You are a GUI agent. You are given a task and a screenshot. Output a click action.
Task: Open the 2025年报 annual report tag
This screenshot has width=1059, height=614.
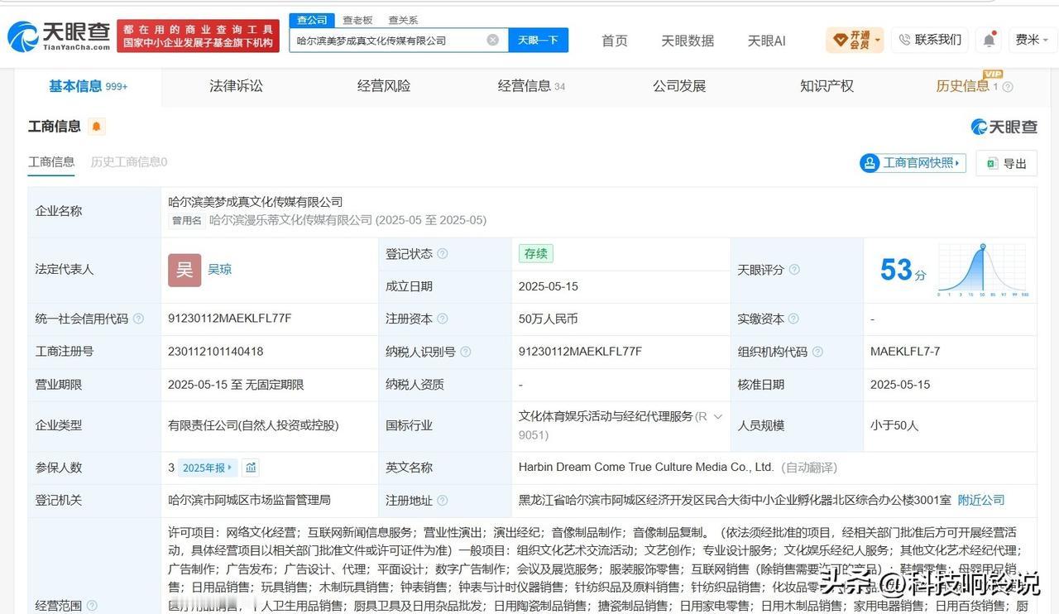point(208,468)
